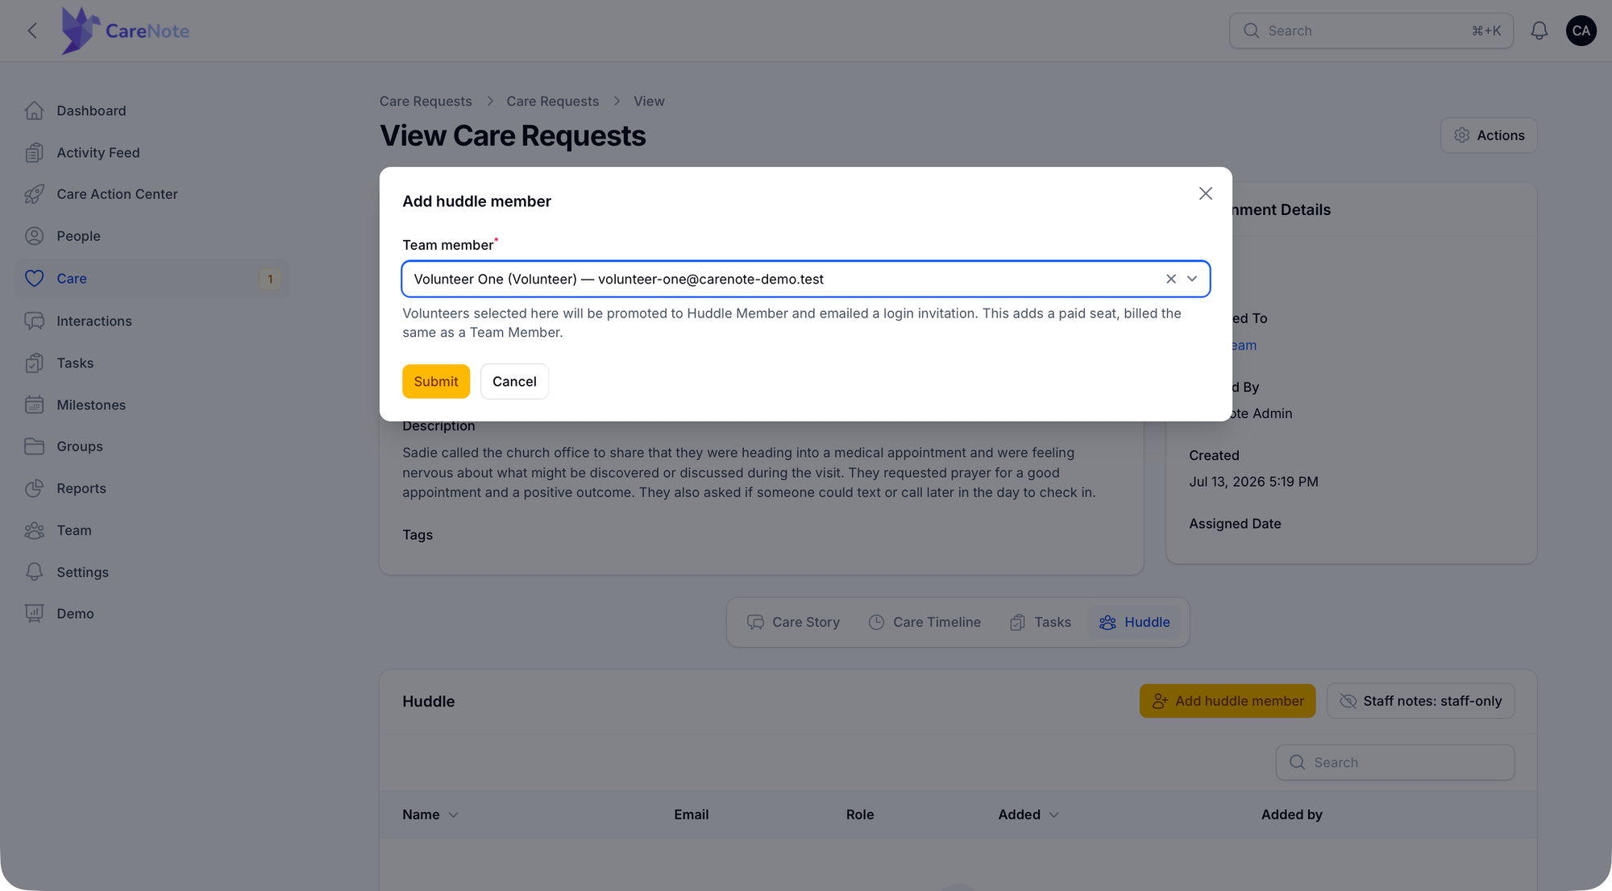Click the View breadcrumb

(649, 102)
